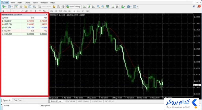202x110 pixels.
Task: Click the Description column header below
Action: pyautogui.click(x=45, y=105)
